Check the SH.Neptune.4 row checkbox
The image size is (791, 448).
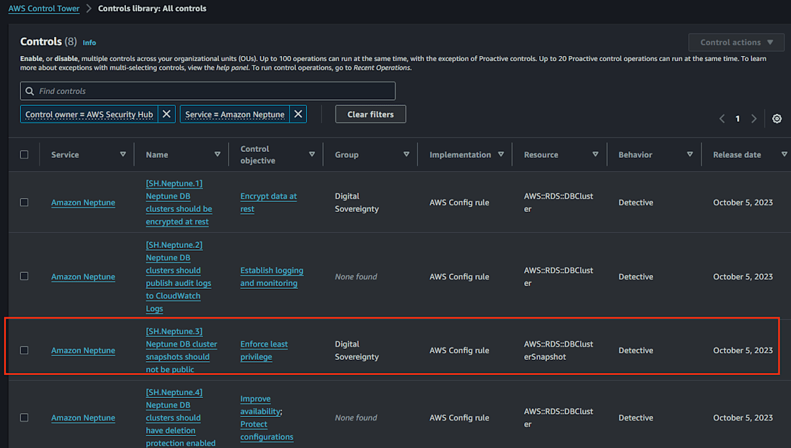pyautogui.click(x=24, y=418)
